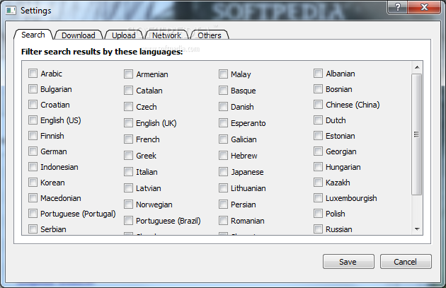Check the Esperanto checkbox

click(223, 123)
